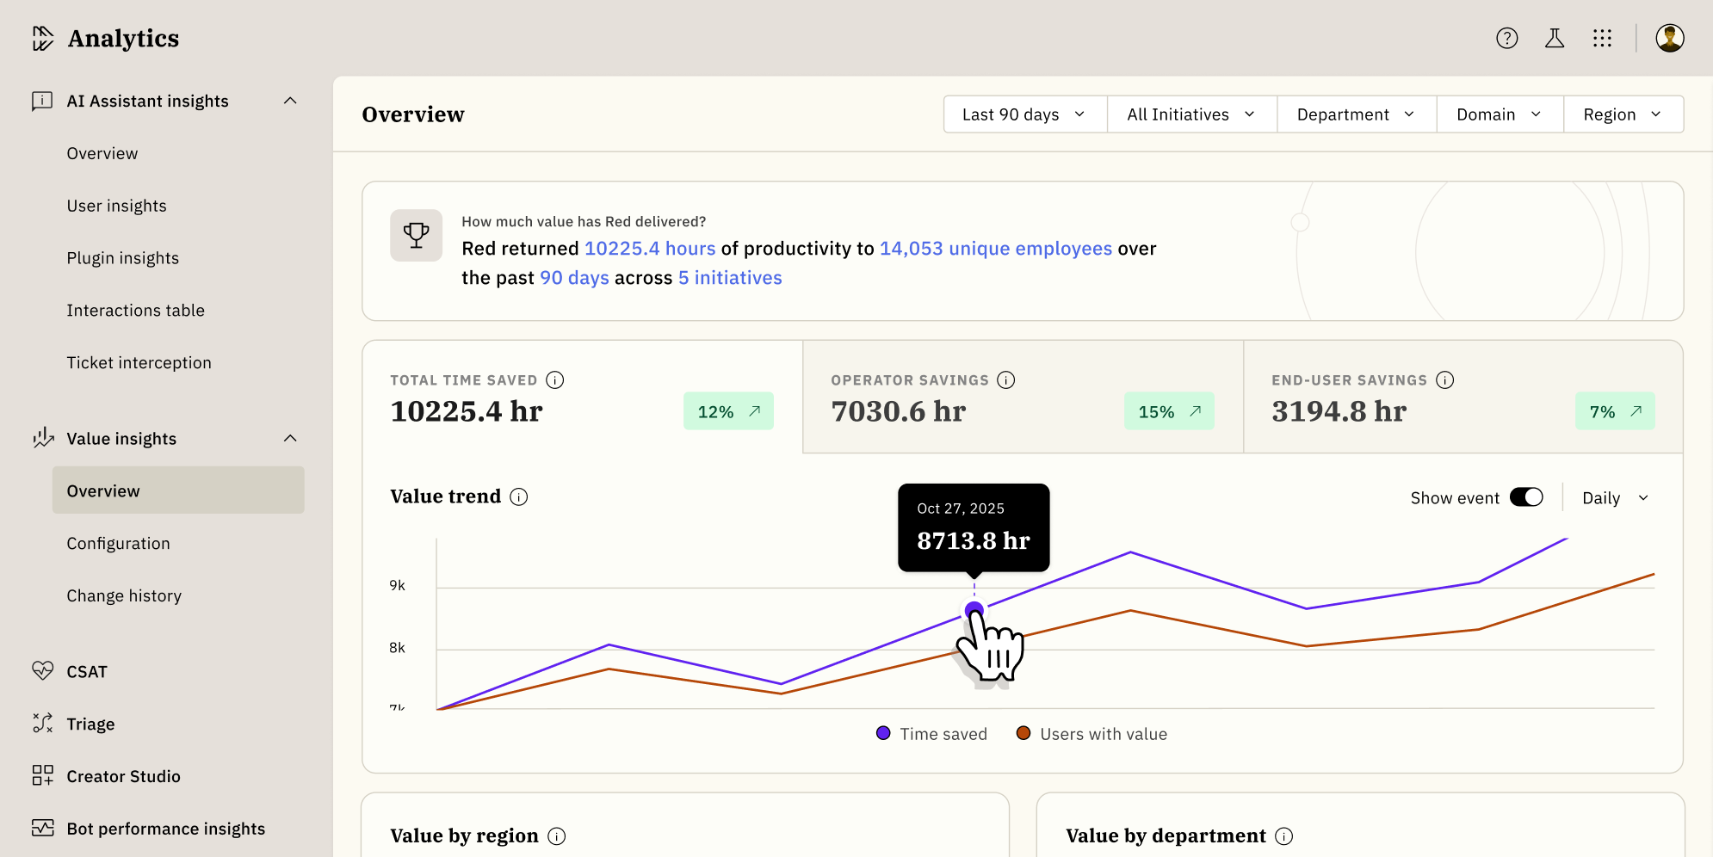The width and height of the screenshot is (1713, 857).
Task: Click the Operator Savings info icon
Action: click(1005, 380)
